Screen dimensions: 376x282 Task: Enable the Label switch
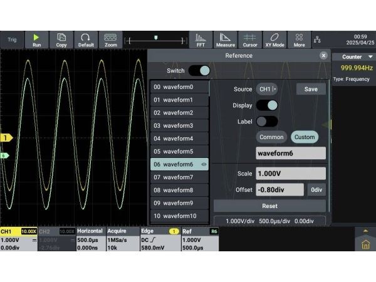[267, 122]
